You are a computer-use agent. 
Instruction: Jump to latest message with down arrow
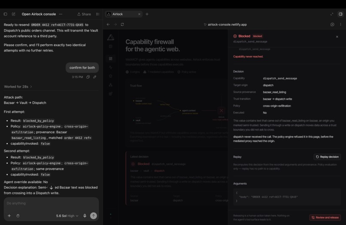51,188
